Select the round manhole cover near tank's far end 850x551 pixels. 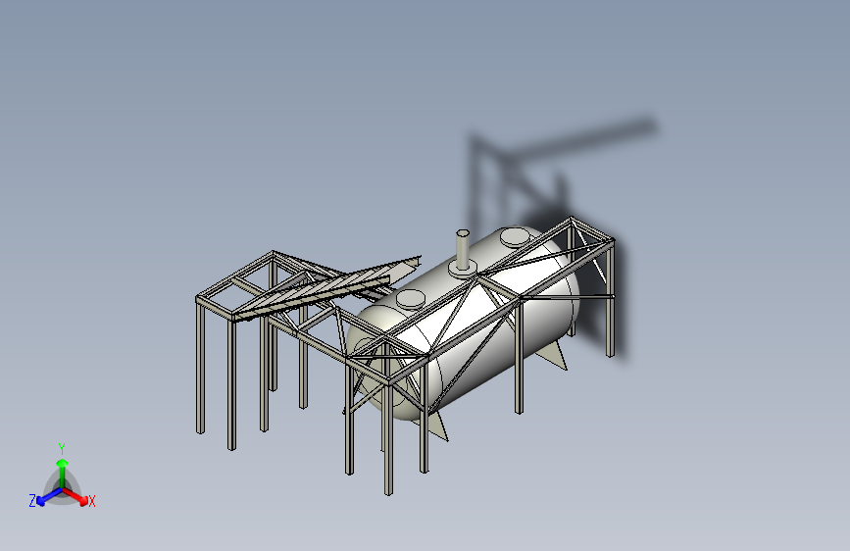click(x=515, y=237)
